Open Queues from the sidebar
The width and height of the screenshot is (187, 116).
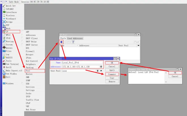[x=9, y=48]
